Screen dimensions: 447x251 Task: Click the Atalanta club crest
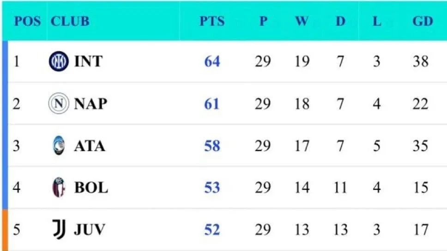click(59, 146)
